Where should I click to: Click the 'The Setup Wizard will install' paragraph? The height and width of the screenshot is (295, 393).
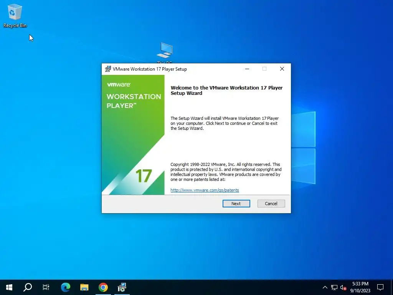click(x=225, y=123)
